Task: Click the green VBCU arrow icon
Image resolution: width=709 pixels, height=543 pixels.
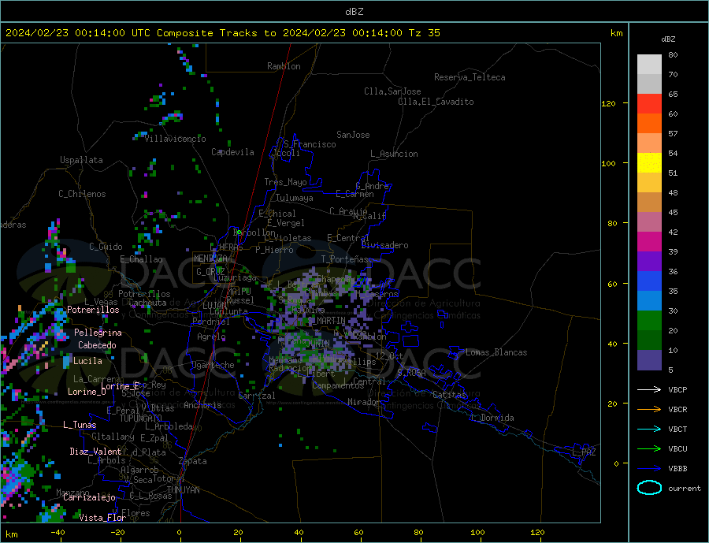Action: (649, 449)
